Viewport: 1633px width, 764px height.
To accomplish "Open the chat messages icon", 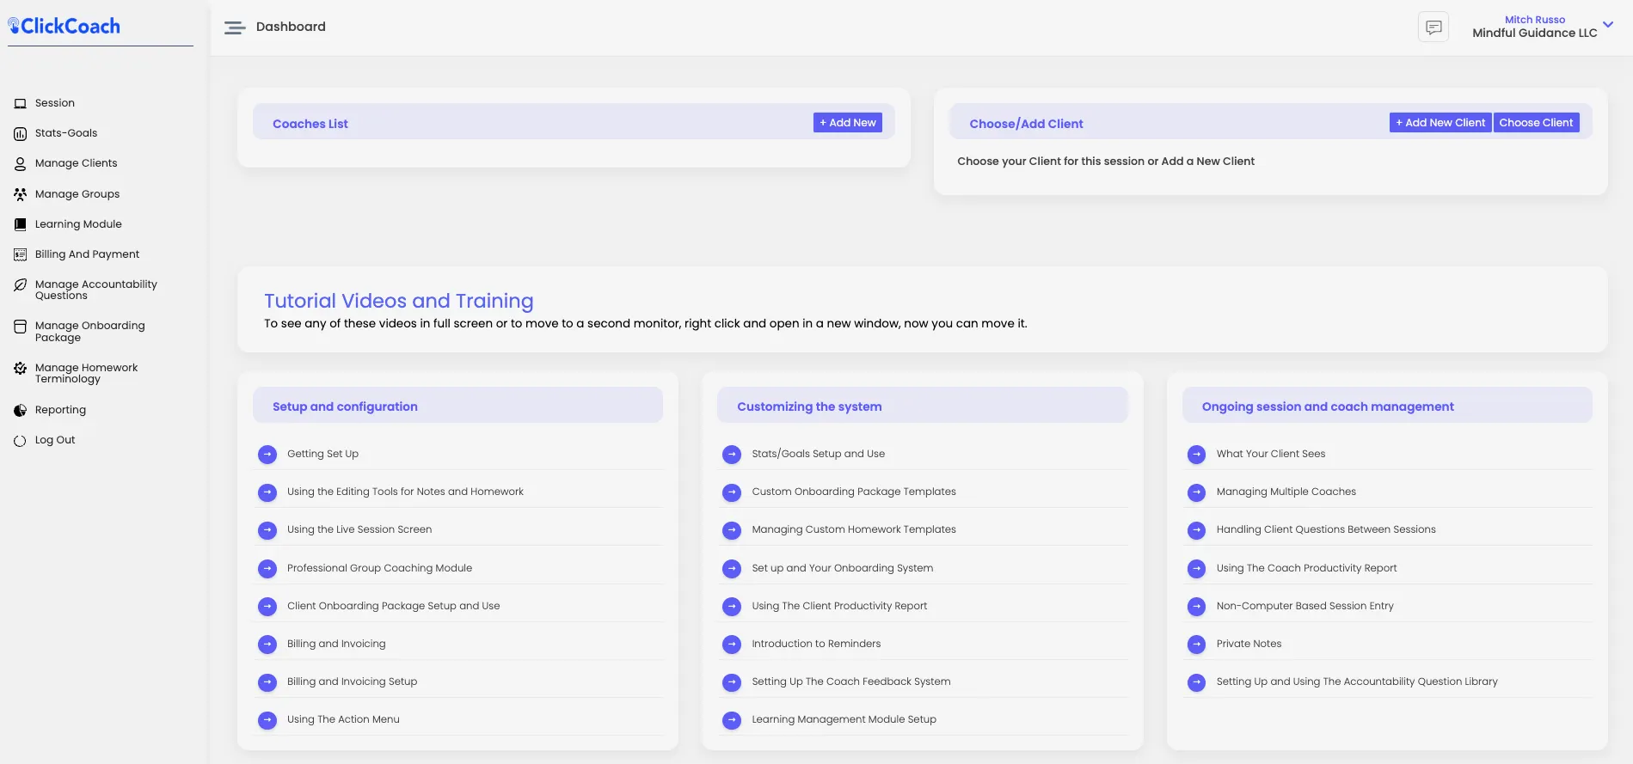I will pyautogui.click(x=1433, y=28).
